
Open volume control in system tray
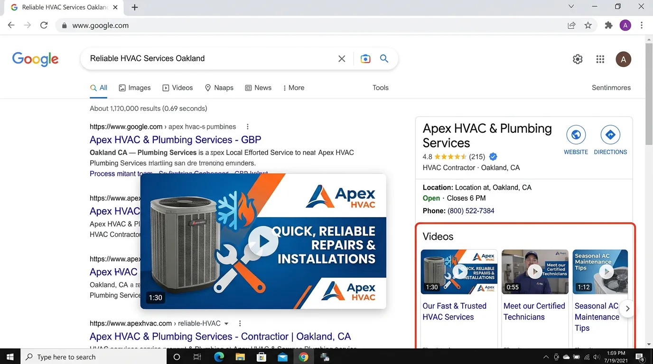click(597, 357)
